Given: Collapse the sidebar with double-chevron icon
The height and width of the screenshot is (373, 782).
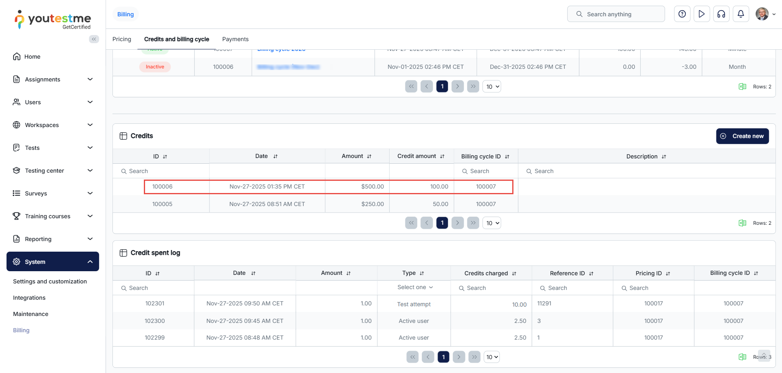Looking at the screenshot, I should [94, 39].
